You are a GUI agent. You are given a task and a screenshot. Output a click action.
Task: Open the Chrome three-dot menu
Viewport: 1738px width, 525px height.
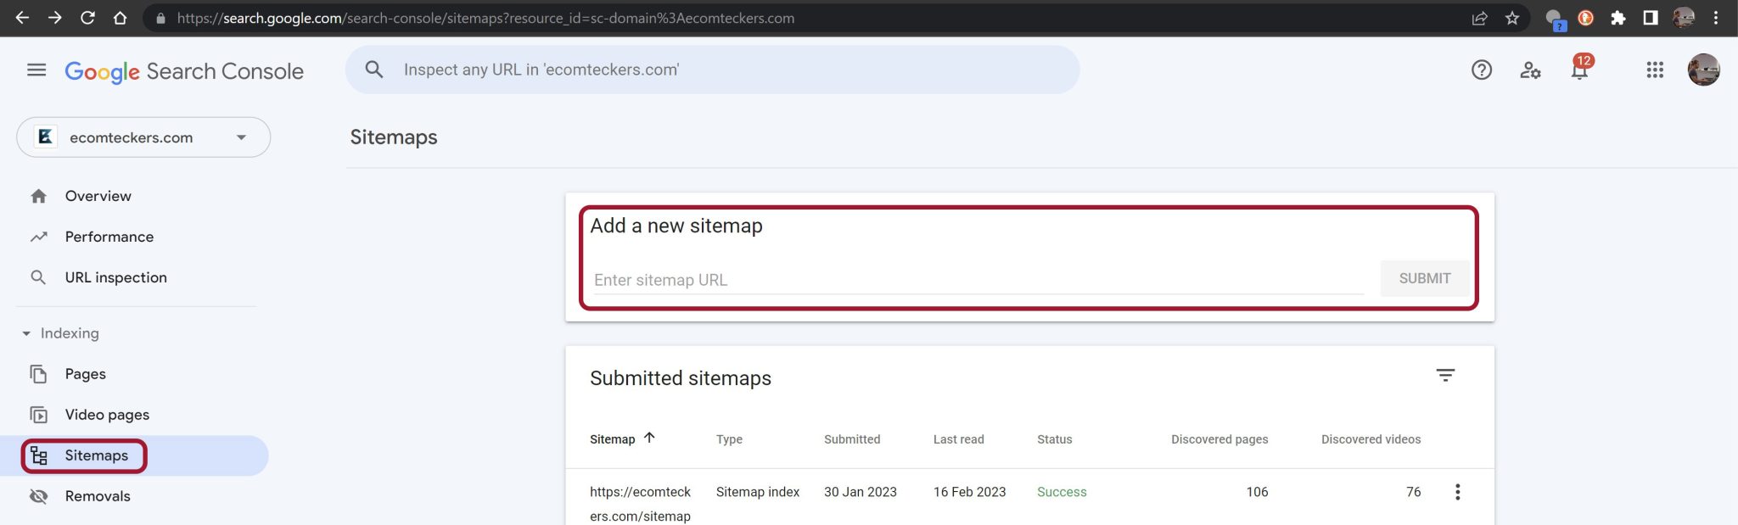(1715, 18)
